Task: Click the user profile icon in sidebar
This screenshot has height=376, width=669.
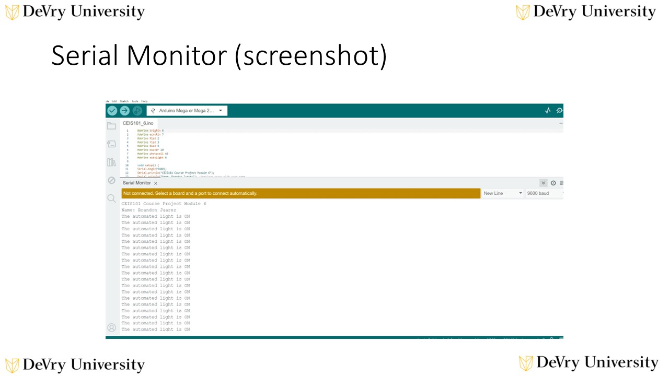Action: tap(111, 328)
